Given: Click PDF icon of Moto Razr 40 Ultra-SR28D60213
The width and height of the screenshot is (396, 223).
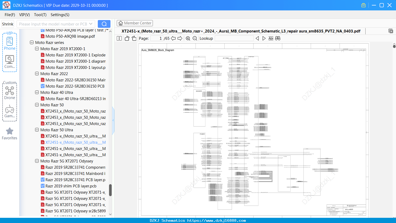Looking at the screenshot, I should click(x=43, y=99).
